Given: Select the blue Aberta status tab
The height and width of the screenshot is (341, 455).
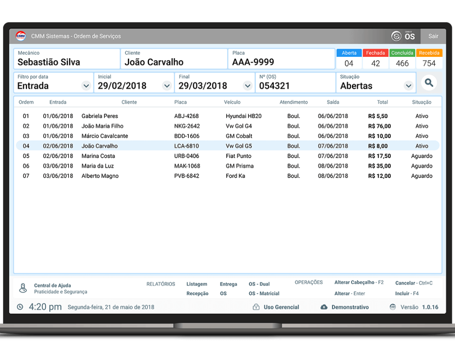Looking at the screenshot, I should click(x=349, y=53).
